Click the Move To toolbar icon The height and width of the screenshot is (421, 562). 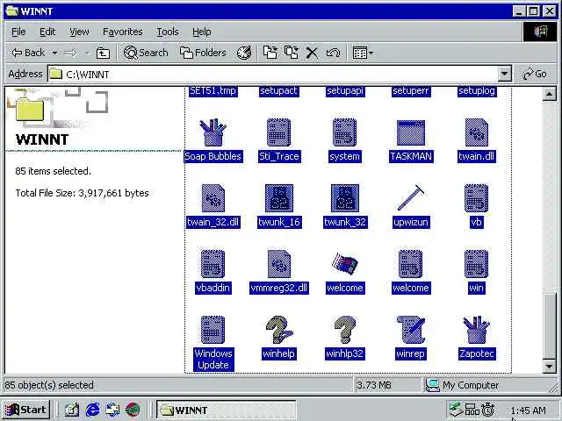(x=270, y=54)
